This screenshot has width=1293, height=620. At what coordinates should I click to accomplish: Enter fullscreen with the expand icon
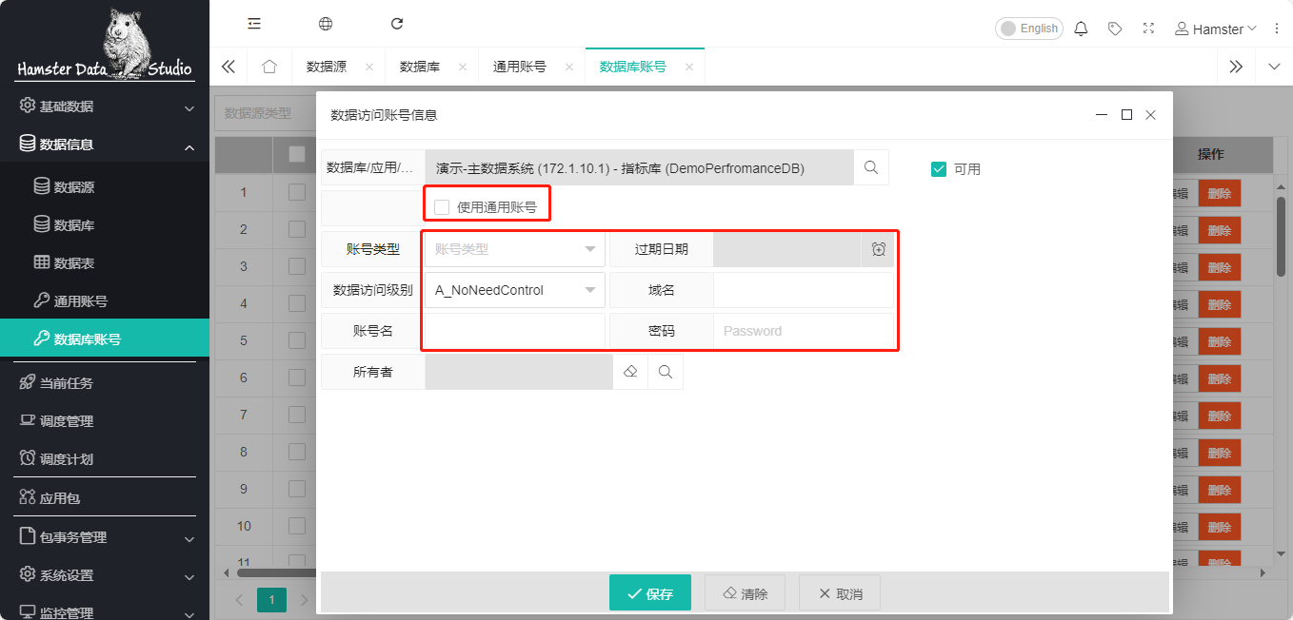tap(1148, 29)
